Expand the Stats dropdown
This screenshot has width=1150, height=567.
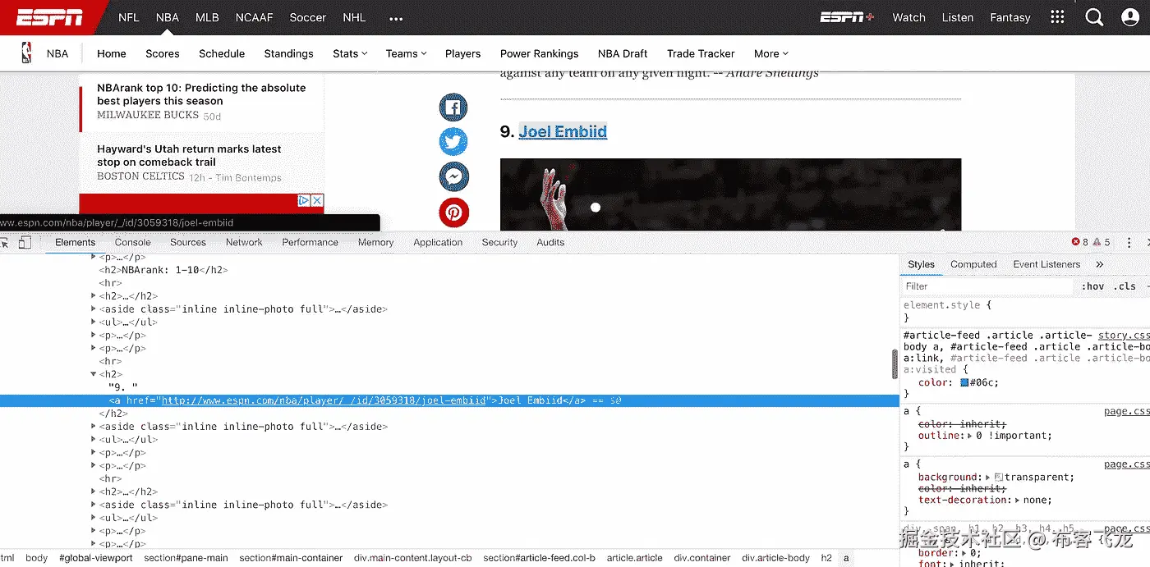pyautogui.click(x=350, y=53)
